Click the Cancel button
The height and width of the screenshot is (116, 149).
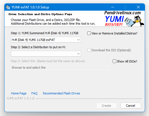(x=131, y=106)
